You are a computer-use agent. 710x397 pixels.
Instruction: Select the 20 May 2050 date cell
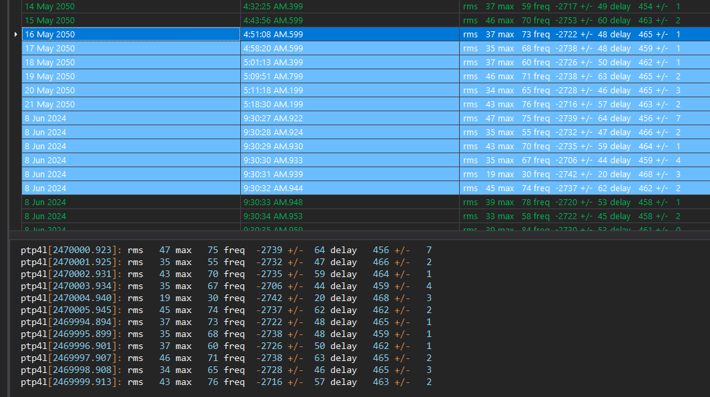click(x=131, y=91)
